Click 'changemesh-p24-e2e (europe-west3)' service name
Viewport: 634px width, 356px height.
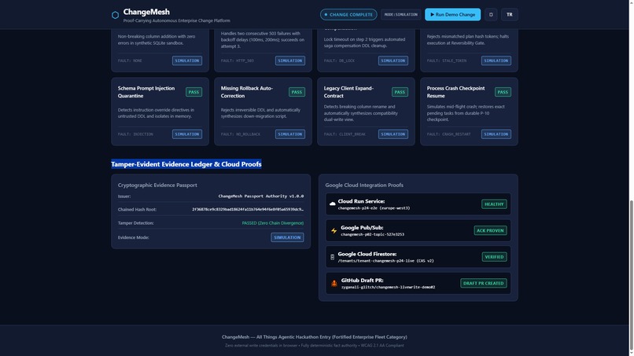tap(374, 208)
